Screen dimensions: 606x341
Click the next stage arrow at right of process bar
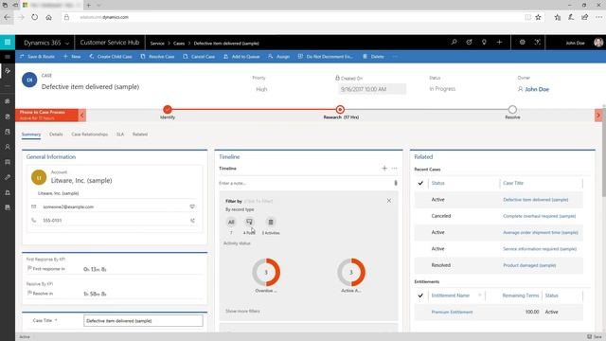tap(598, 116)
